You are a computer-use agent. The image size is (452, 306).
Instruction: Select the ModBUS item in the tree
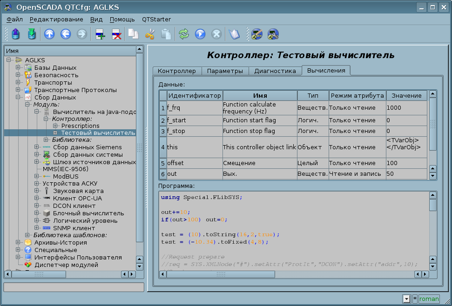(66, 177)
